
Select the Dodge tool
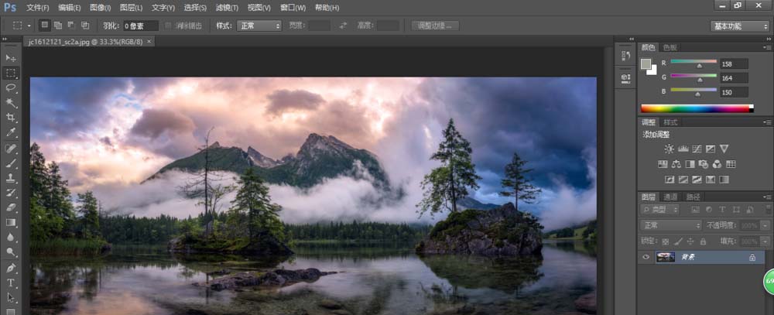[11, 252]
